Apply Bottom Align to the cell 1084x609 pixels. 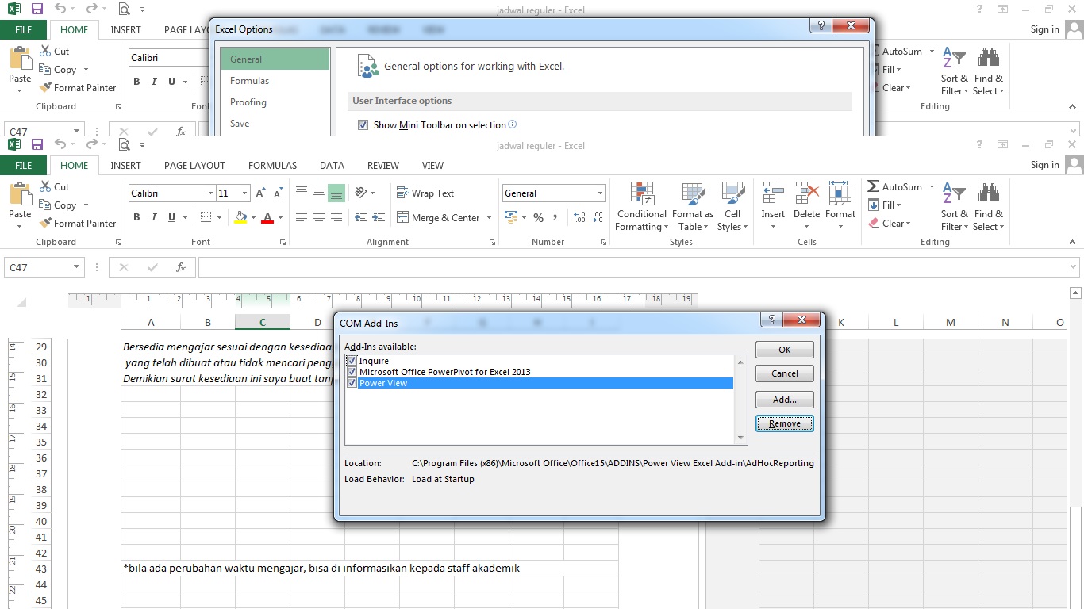pyautogui.click(x=336, y=193)
